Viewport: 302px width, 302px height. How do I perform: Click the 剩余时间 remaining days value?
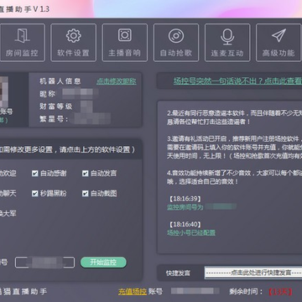point(280,292)
